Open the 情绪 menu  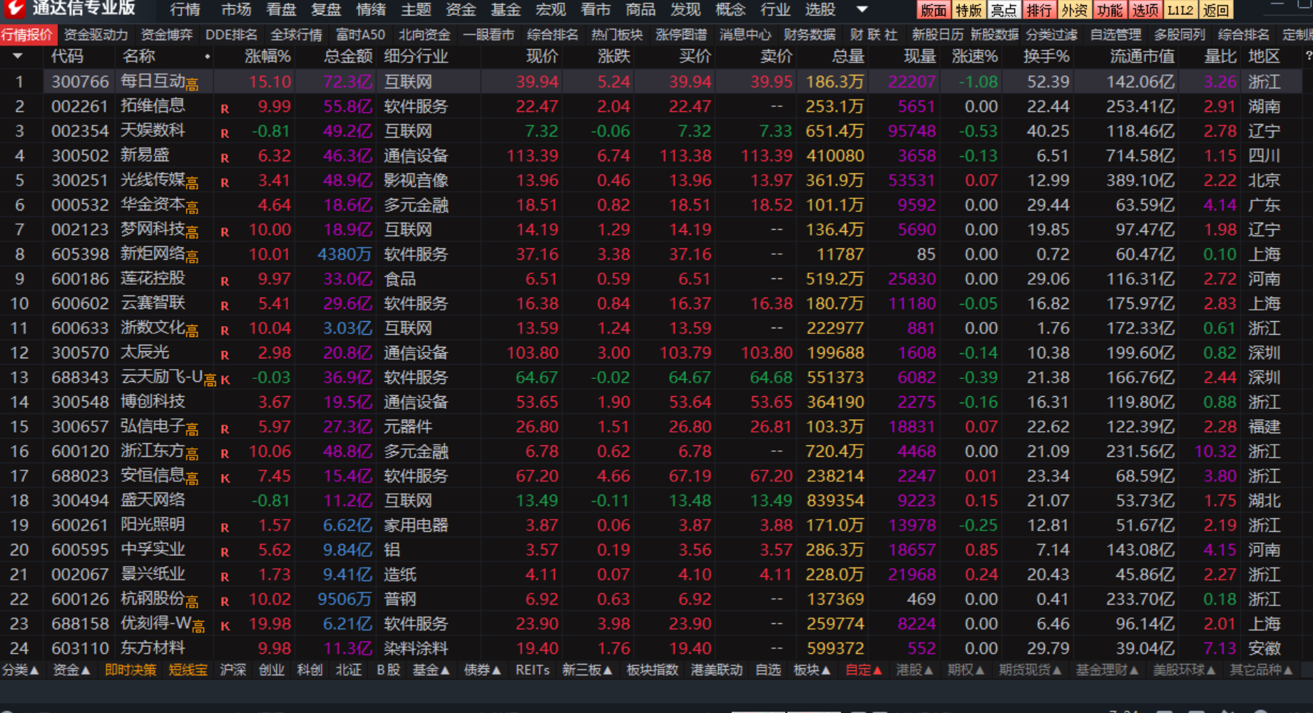coord(371,9)
